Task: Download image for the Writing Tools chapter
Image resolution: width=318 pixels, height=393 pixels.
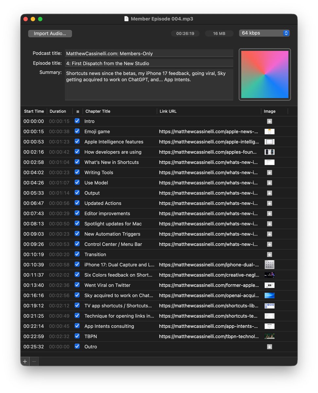Action: point(269,172)
